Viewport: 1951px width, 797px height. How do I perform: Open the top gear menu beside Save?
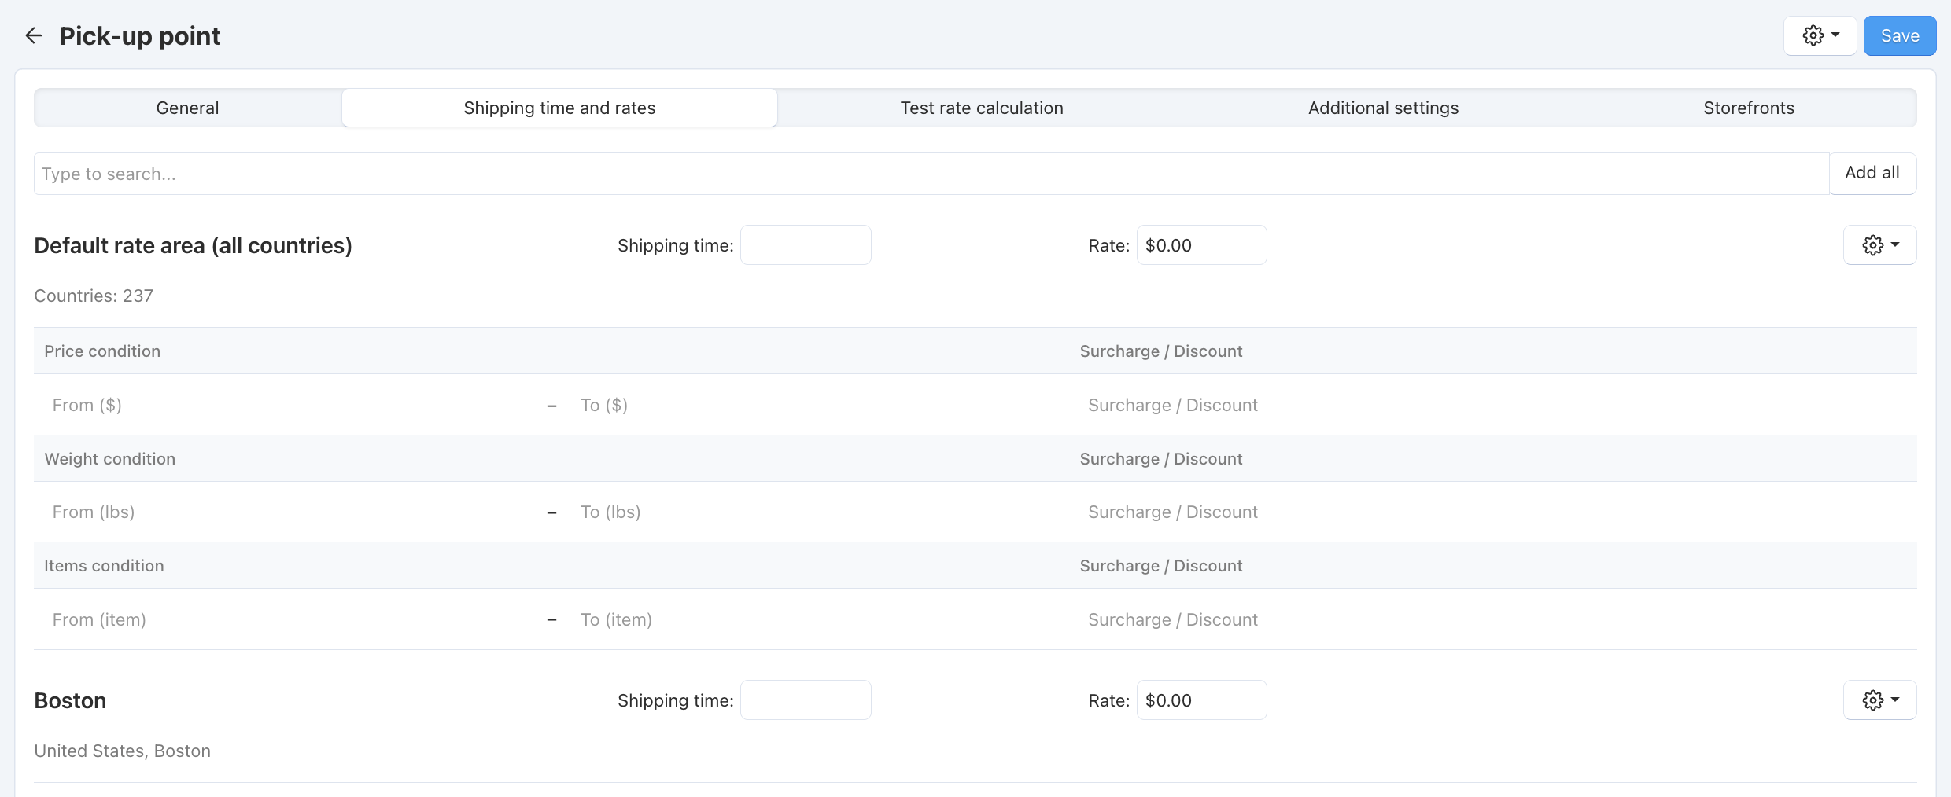pos(1820,35)
